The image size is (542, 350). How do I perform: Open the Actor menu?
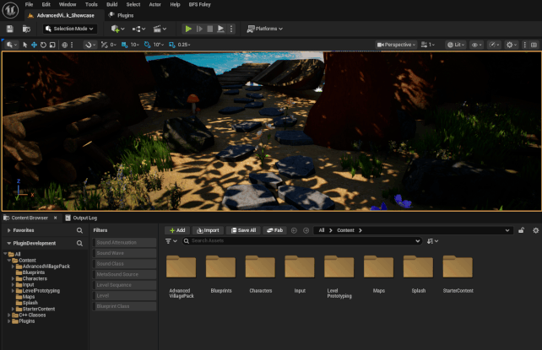tap(154, 4)
